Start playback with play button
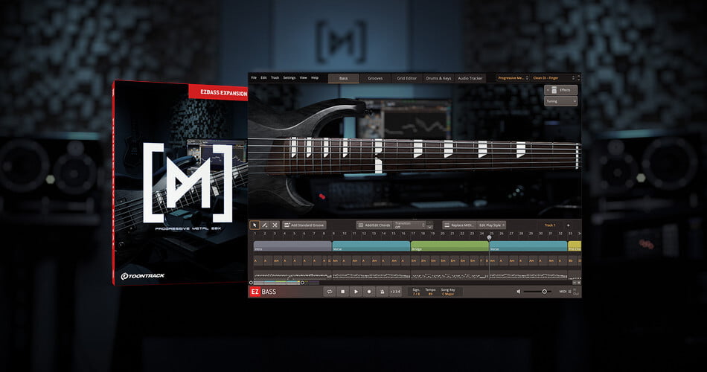The height and width of the screenshot is (372, 707). (x=356, y=292)
